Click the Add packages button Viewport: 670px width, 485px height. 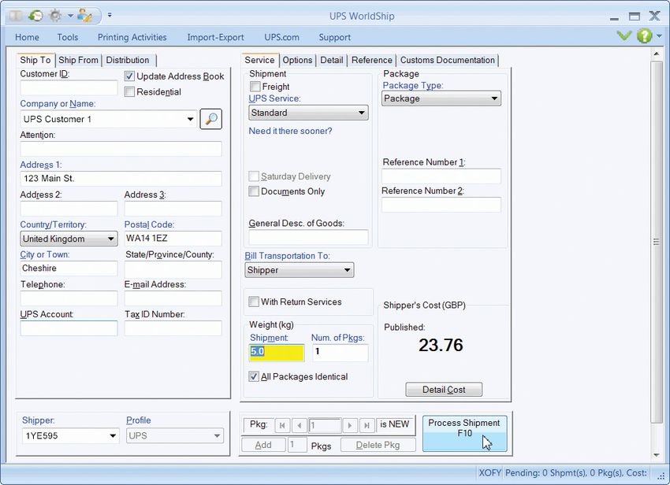click(263, 445)
